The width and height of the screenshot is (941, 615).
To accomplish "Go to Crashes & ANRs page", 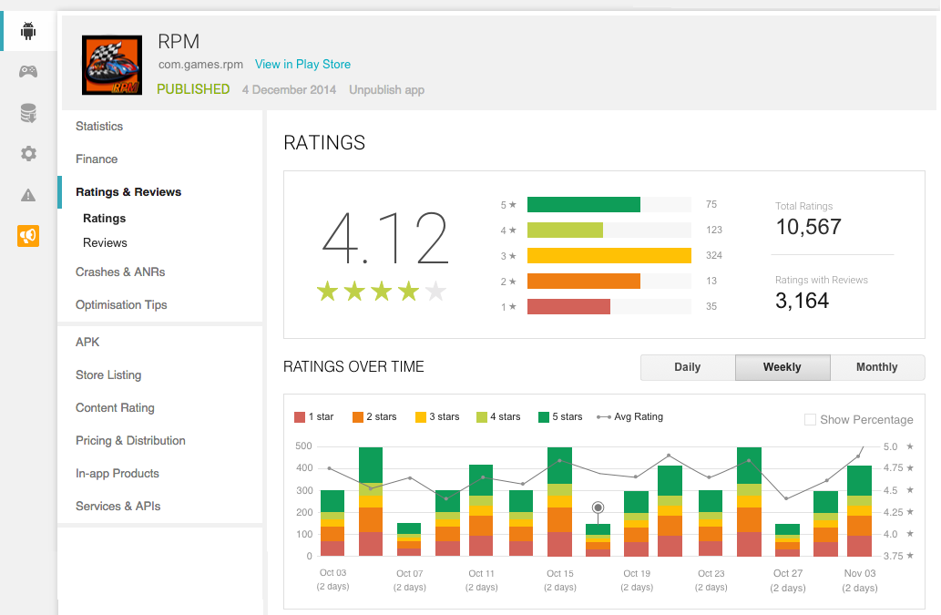I will coord(120,272).
